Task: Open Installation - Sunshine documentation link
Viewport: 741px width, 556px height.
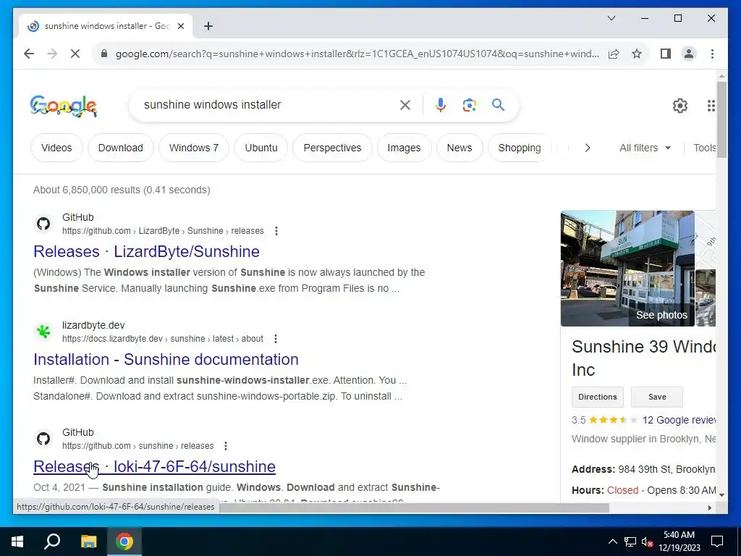Action: (166, 359)
